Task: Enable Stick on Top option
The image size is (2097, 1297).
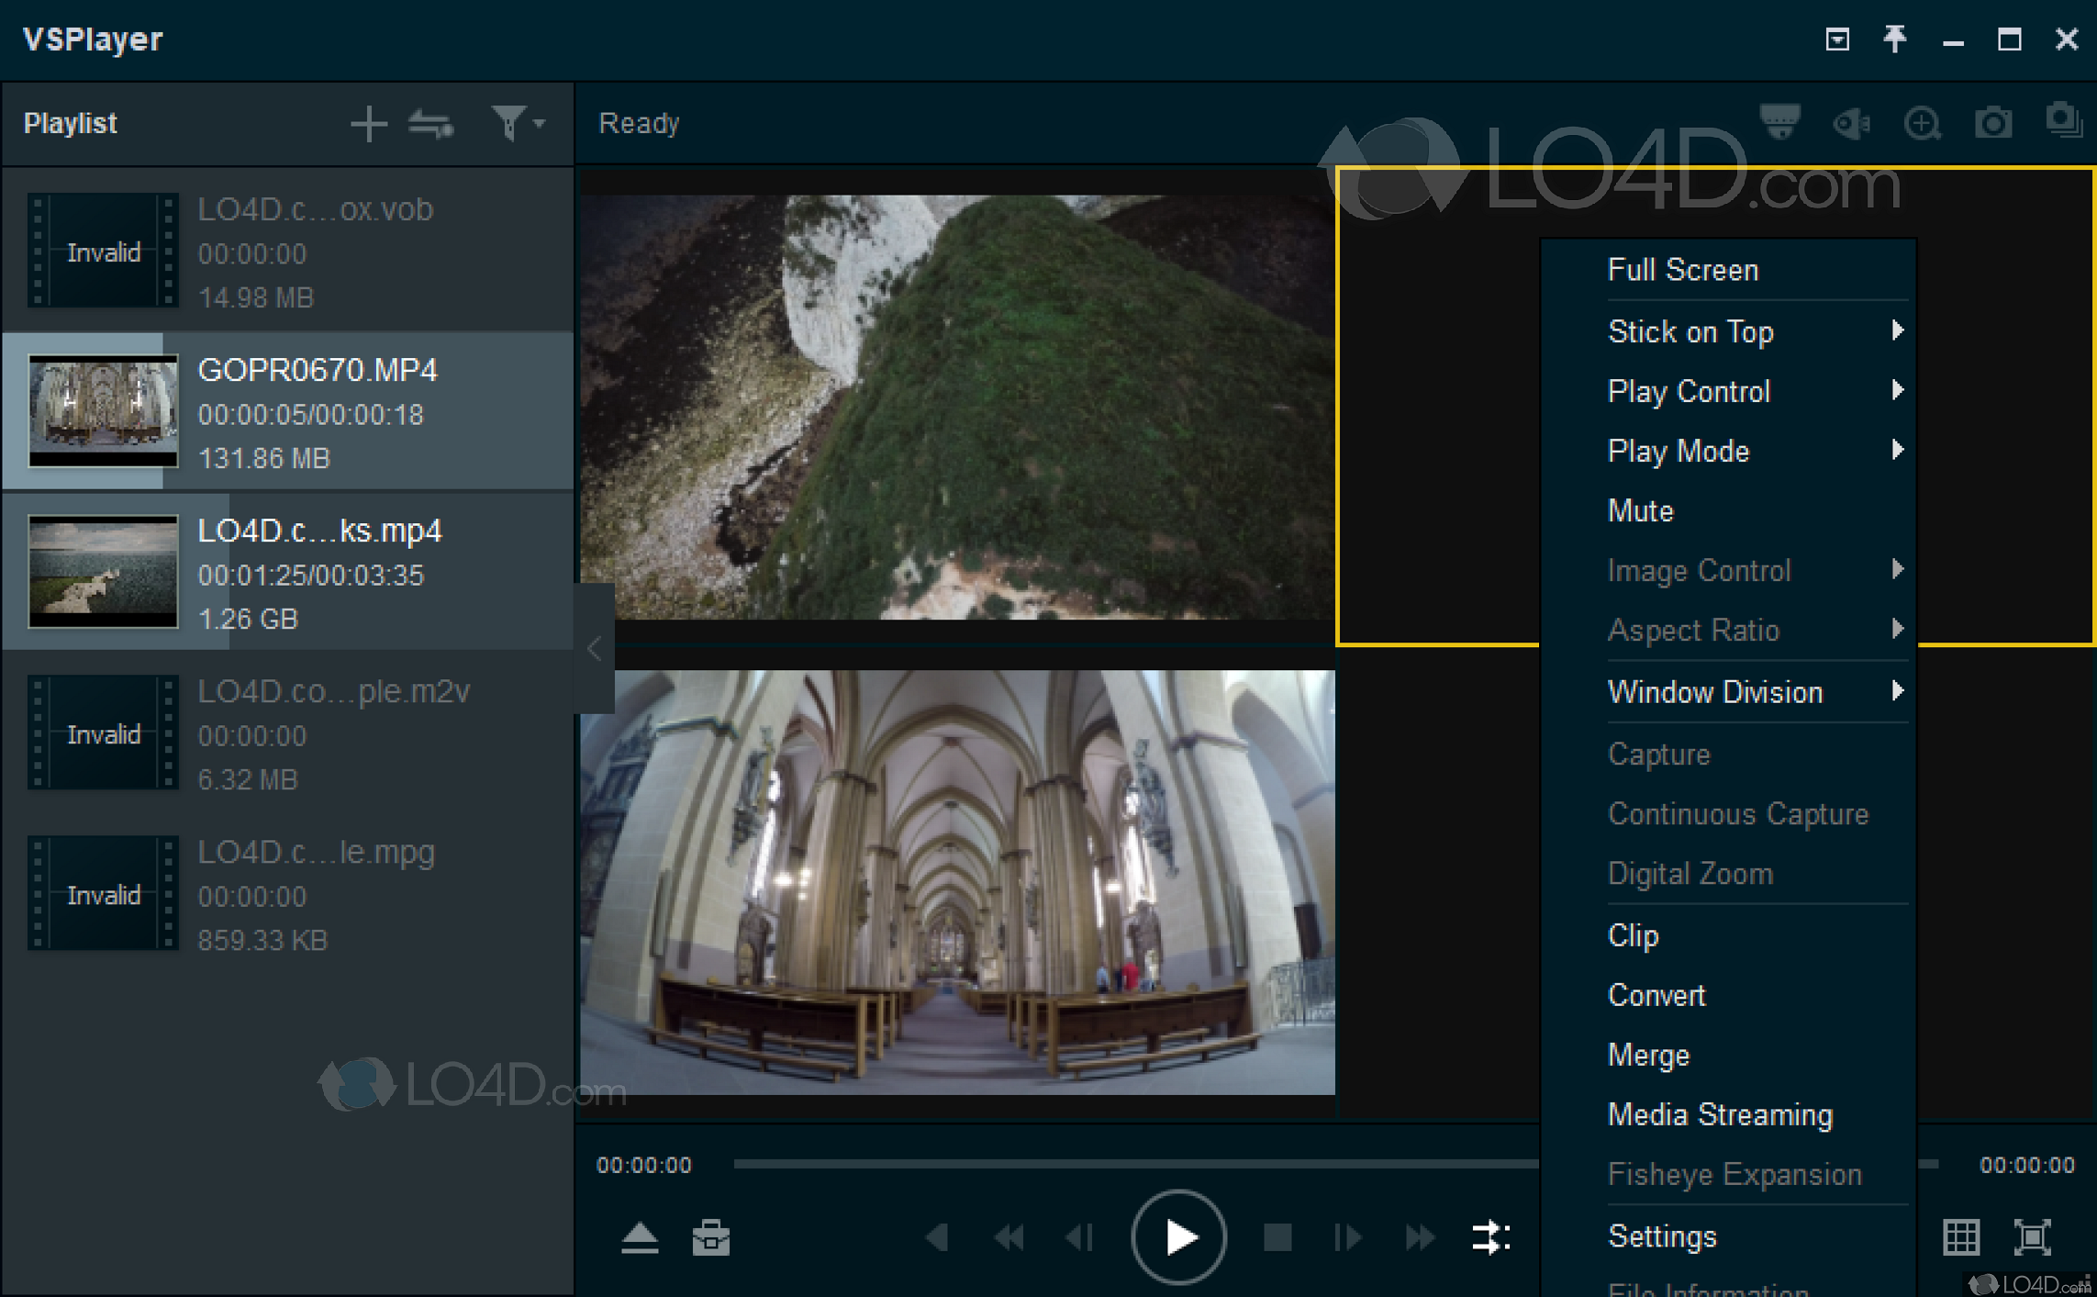Action: pyautogui.click(x=1691, y=331)
